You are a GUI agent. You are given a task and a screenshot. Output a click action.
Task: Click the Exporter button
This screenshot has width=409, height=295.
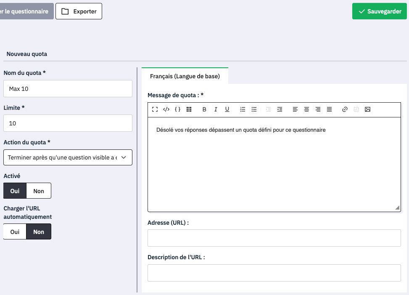pos(79,11)
